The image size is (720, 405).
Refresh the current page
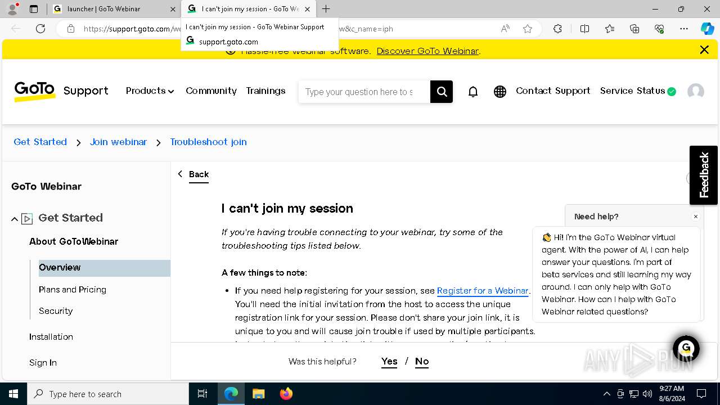[40, 29]
